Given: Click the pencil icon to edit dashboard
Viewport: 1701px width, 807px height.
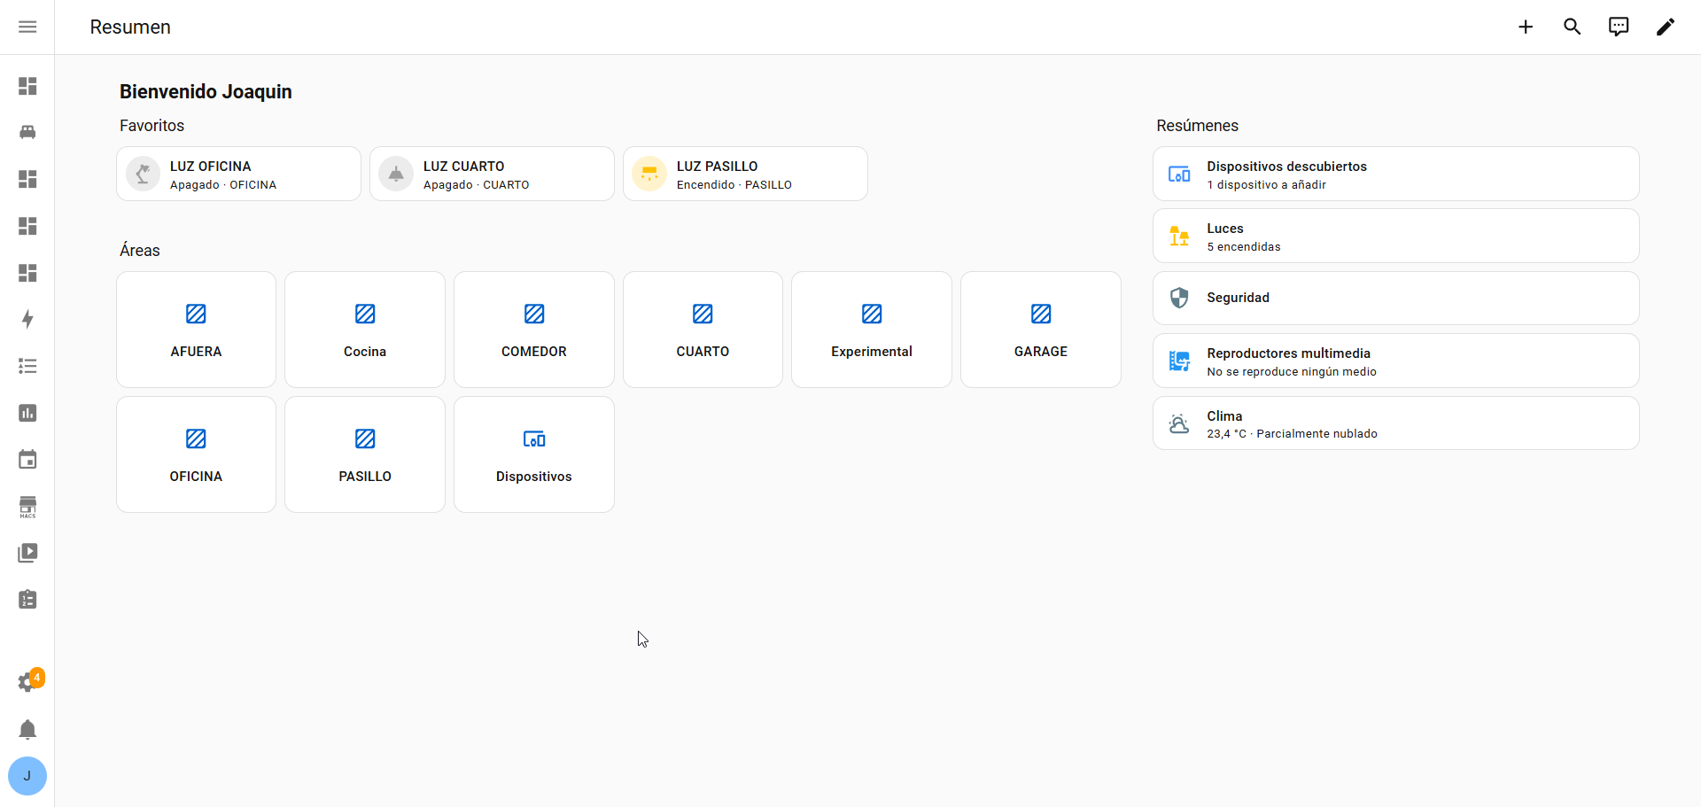Looking at the screenshot, I should click(1665, 27).
